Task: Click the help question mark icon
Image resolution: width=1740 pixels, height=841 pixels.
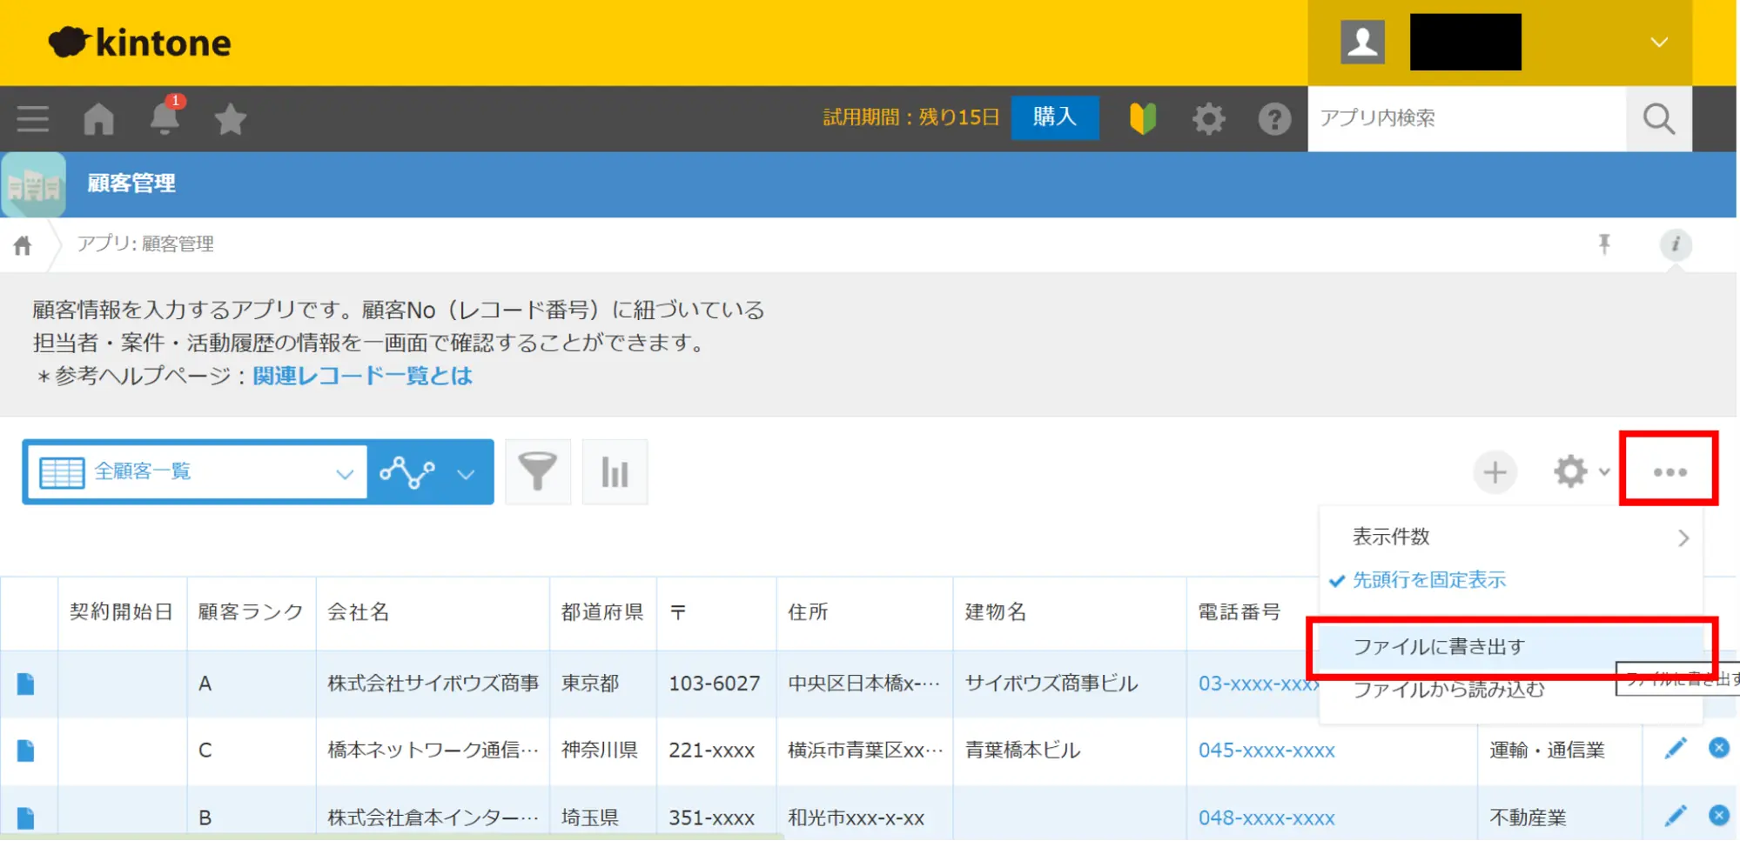Action: [1274, 118]
